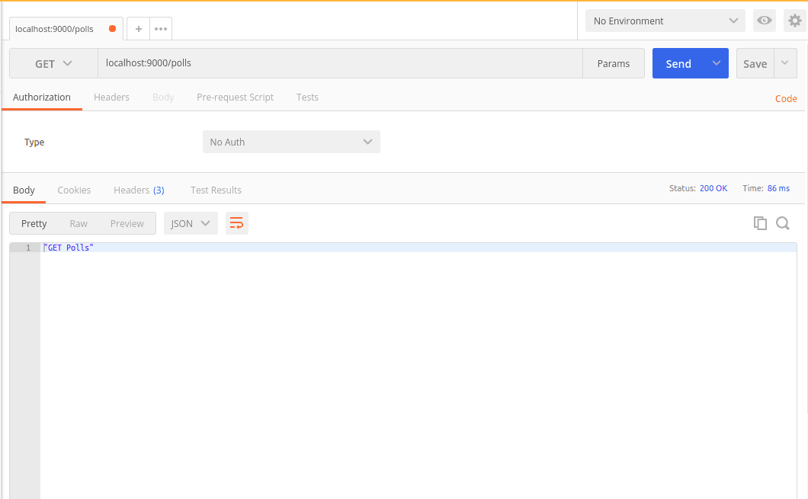Copy response body to clipboard

(x=760, y=223)
